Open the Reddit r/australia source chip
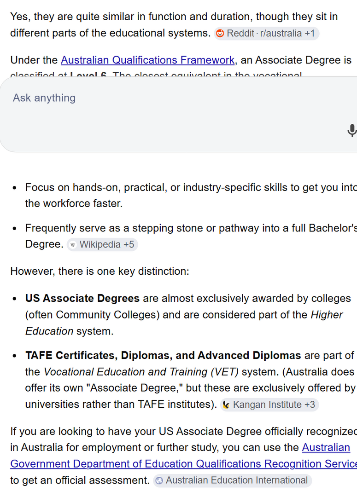The image size is (357, 497). tap(266, 33)
